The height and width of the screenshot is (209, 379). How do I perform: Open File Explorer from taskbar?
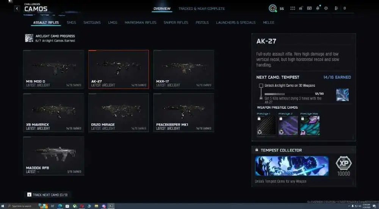[x=96, y=206]
